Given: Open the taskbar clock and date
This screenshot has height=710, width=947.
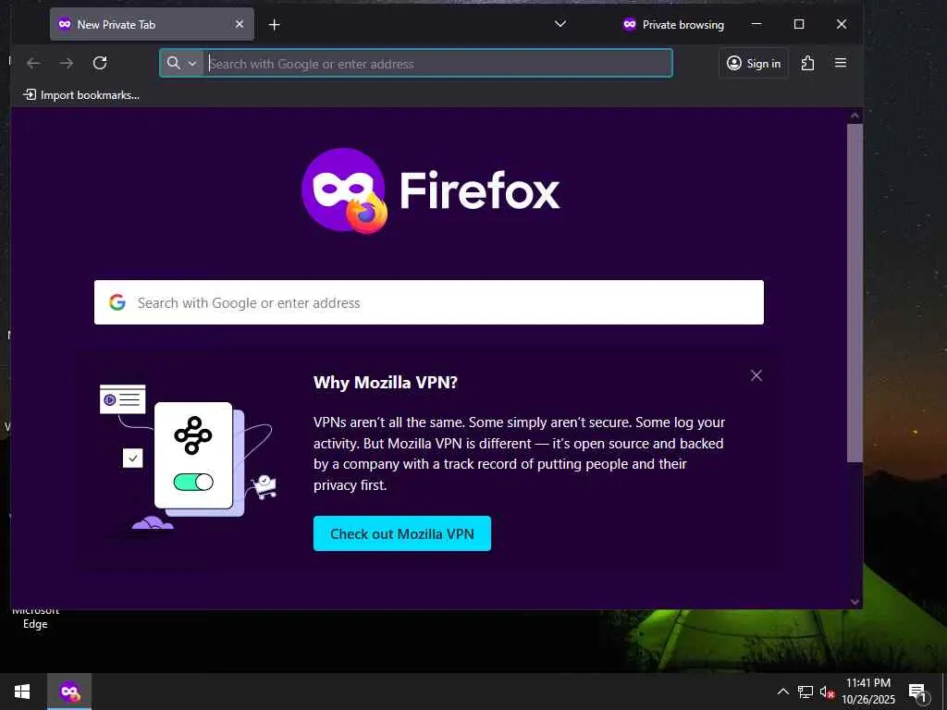Looking at the screenshot, I should point(867,692).
